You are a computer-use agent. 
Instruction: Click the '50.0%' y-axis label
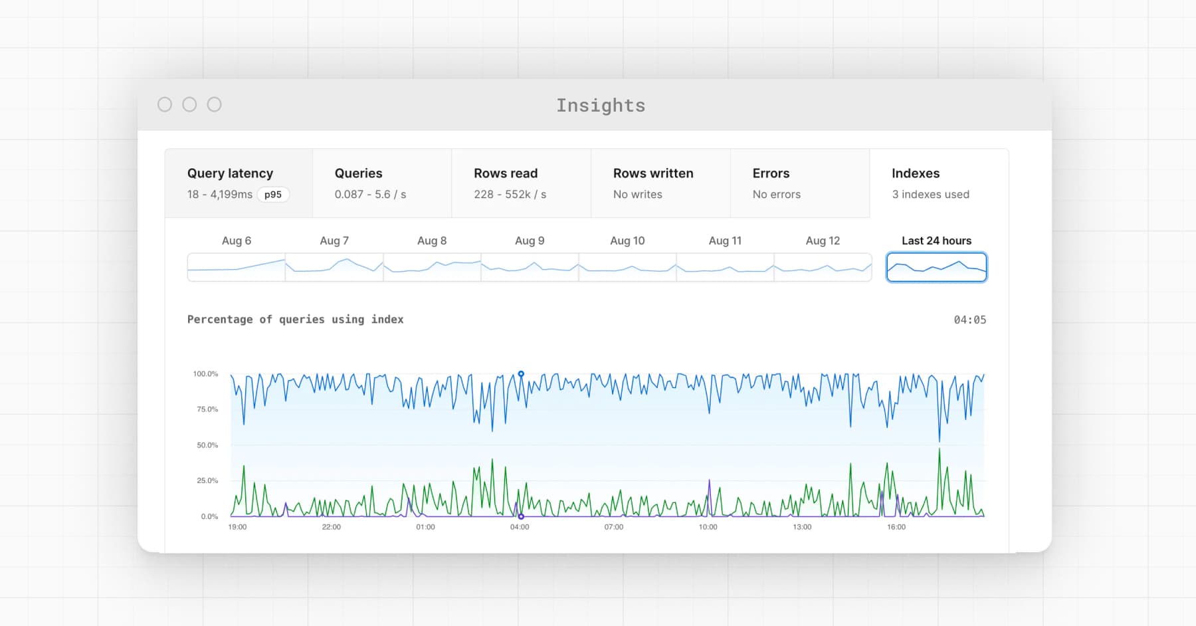[207, 445]
